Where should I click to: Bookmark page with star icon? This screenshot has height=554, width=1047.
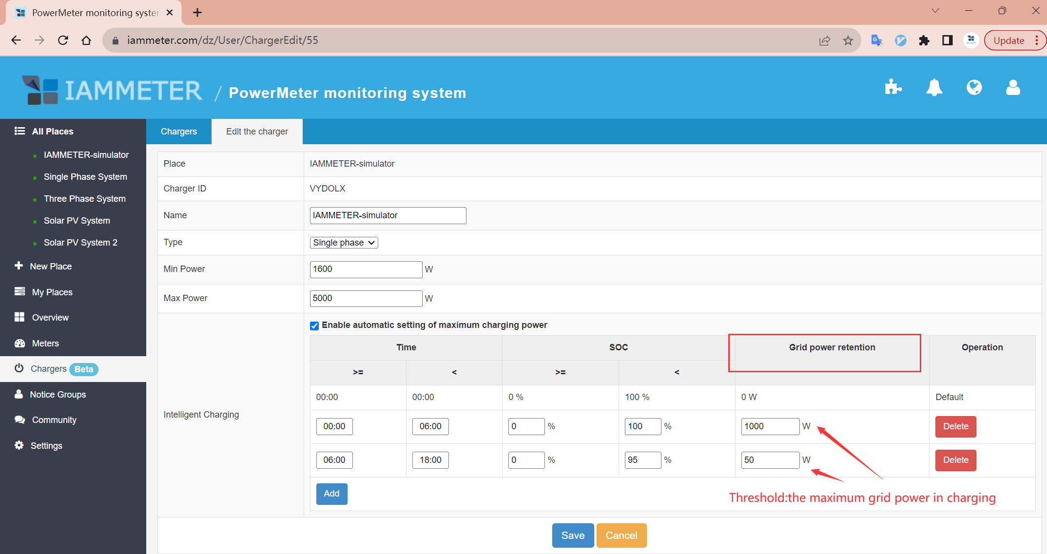[848, 40]
